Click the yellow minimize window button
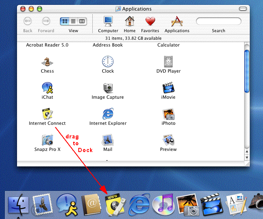This screenshot has width=263, height=219. 31,9
